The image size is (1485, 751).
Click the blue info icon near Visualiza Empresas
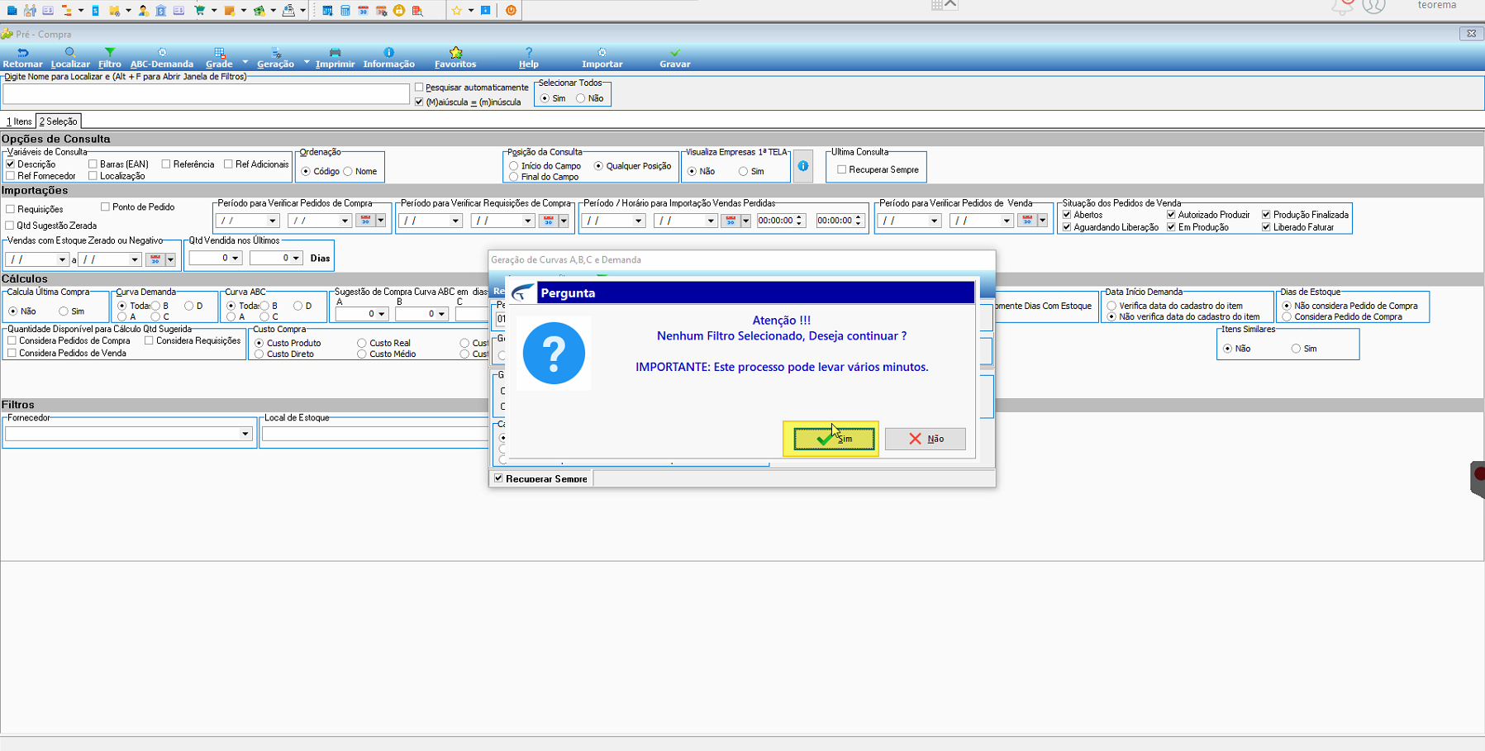803,166
